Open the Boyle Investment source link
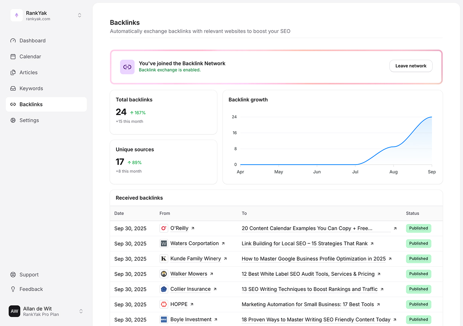This screenshot has height=326, width=463. pyautogui.click(x=191, y=319)
